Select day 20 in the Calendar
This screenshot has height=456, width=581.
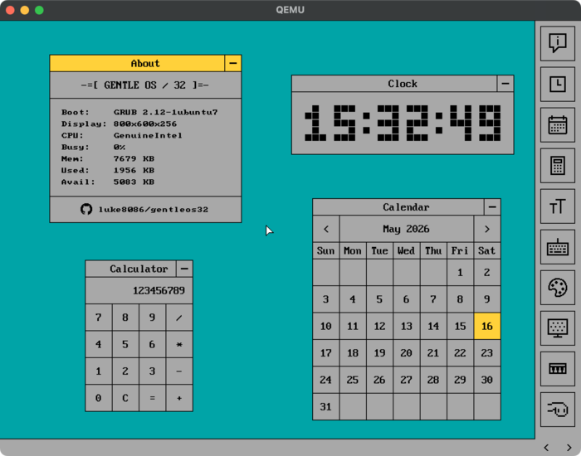[x=406, y=353]
